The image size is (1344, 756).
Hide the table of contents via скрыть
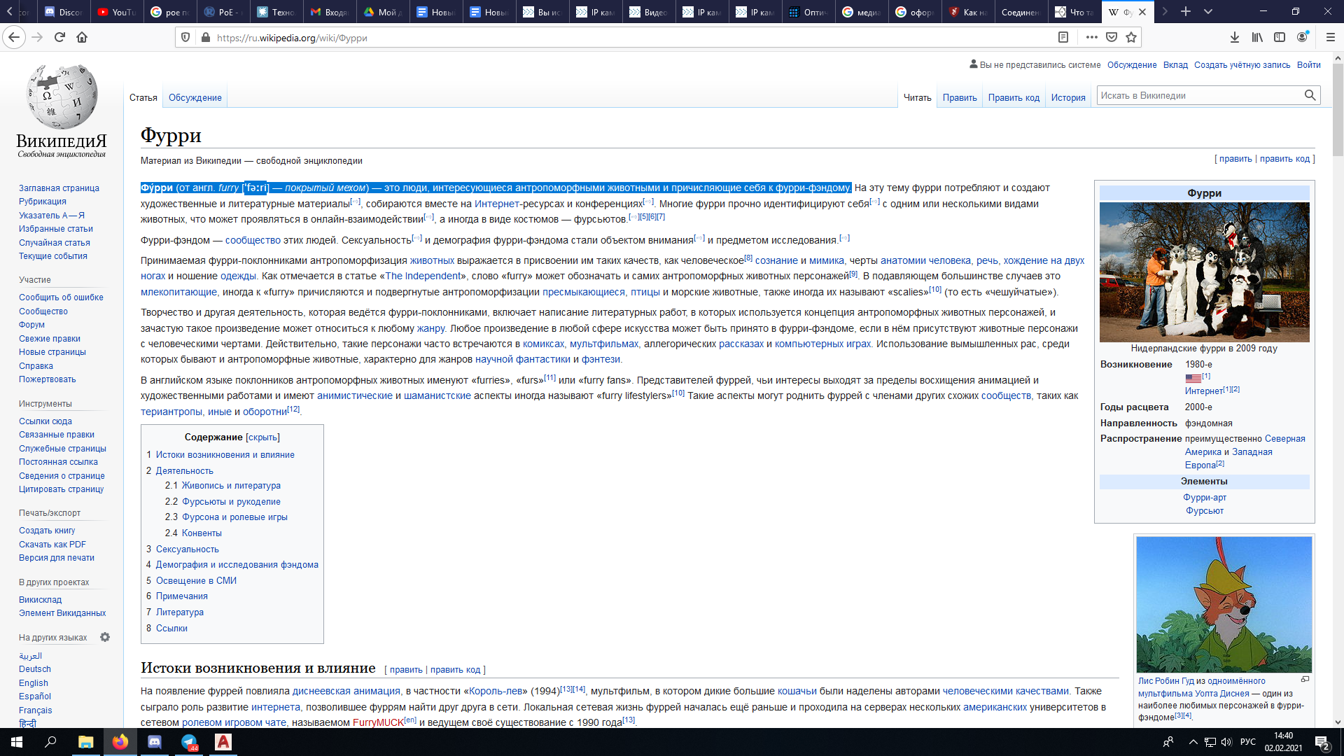pyautogui.click(x=262, y=437)
